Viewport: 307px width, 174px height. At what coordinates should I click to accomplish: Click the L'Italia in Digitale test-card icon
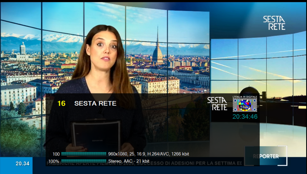(x=245, y=104)
